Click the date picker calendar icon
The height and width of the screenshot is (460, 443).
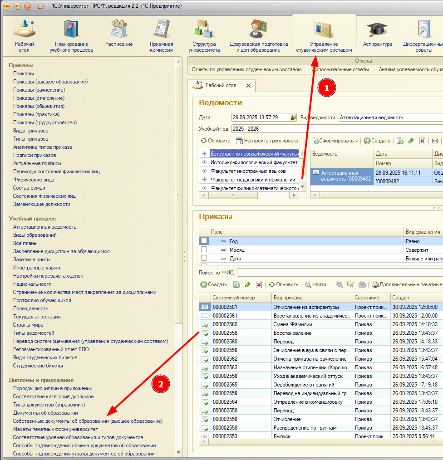[293, 117]
